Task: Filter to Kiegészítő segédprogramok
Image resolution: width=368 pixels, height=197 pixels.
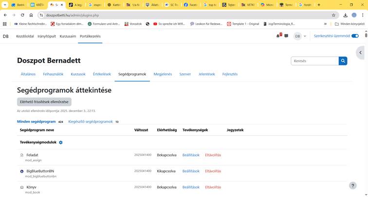Action: click(91, 122)
